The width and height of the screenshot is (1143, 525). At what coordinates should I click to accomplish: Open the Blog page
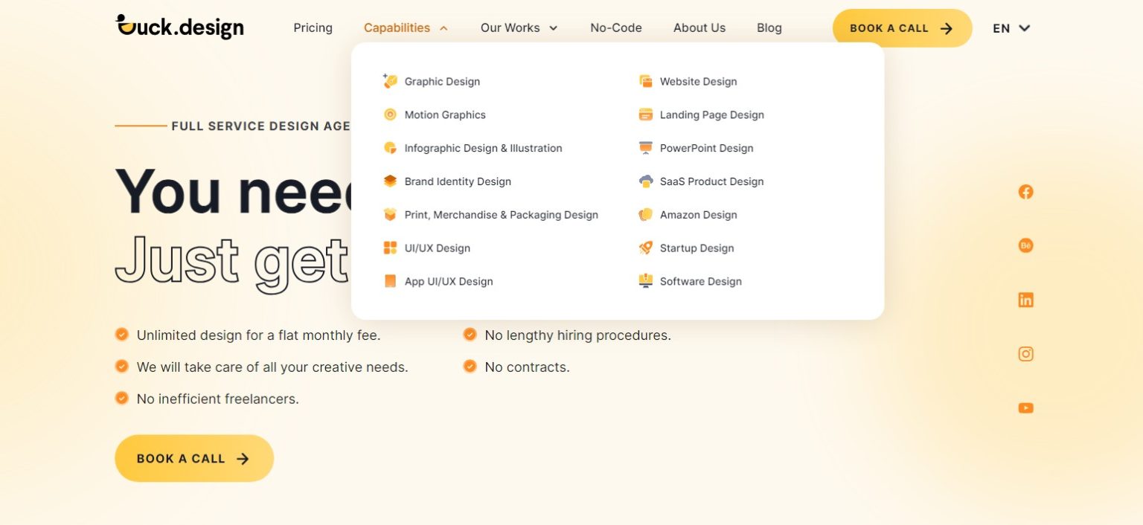pyautogui.click(x=769, y=28)
